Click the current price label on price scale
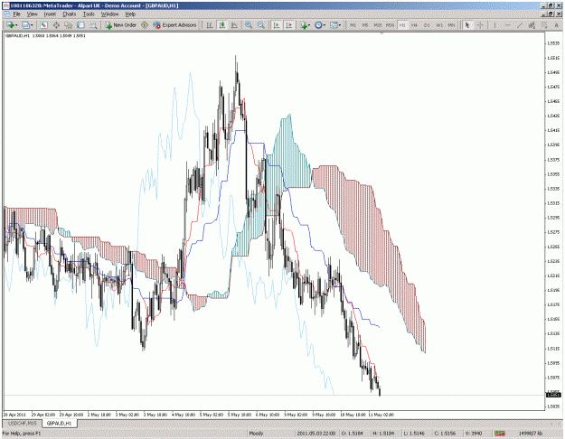Viewport: 565px width, 439px height. click(x=553, y=395)
